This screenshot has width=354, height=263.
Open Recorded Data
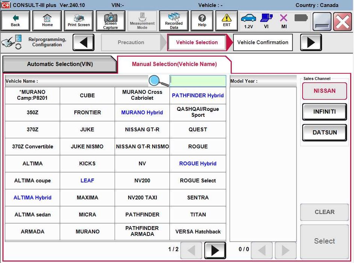174,21
